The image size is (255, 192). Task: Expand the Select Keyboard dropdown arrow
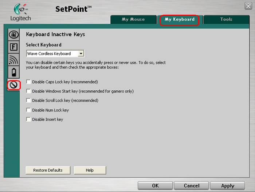[81, 53]
